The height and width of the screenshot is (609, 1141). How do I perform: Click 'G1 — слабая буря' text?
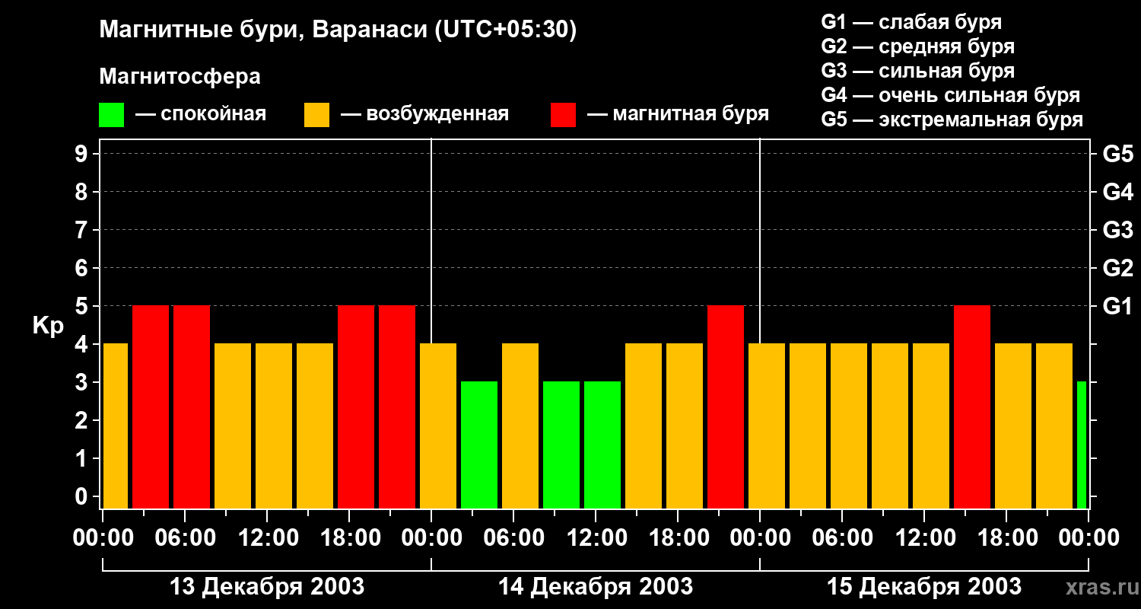pos(911,22)
